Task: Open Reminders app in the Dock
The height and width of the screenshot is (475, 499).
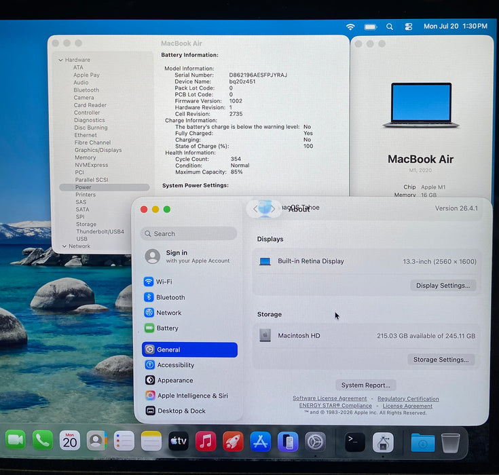Action: coord(124,441)
